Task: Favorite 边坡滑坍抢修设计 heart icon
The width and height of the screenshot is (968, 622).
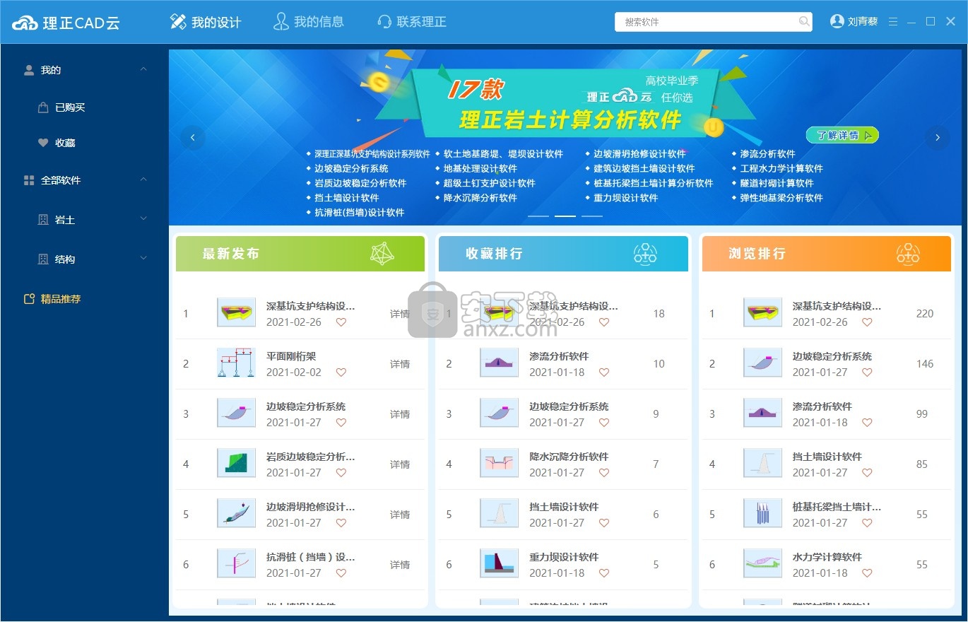Action: [341, 523]
